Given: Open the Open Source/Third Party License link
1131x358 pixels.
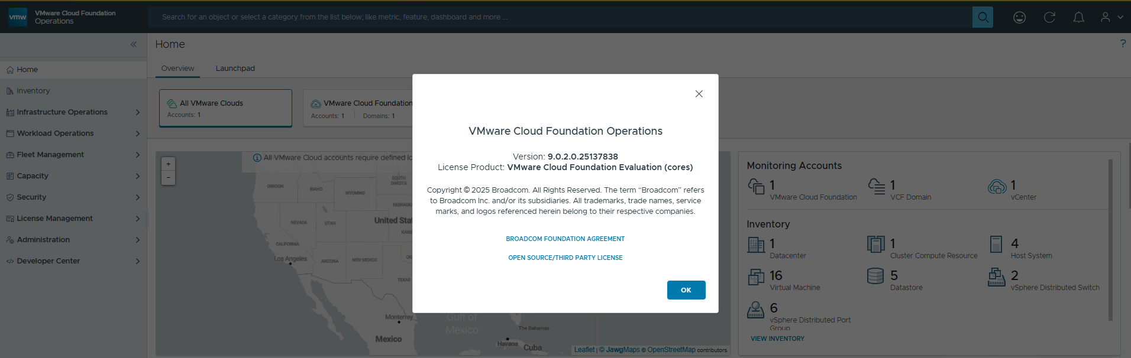Looking at the screenshot, I should (565, 258).
